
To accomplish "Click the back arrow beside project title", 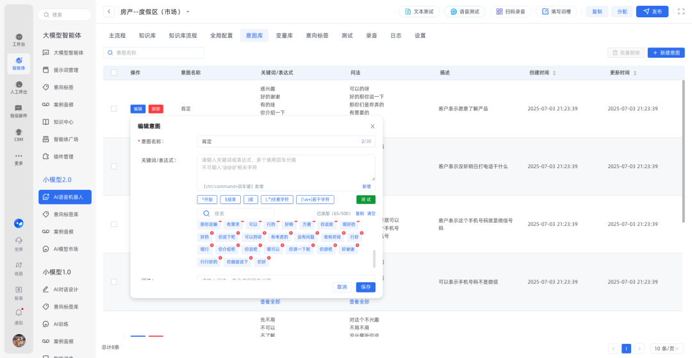I will pos(109,12).
